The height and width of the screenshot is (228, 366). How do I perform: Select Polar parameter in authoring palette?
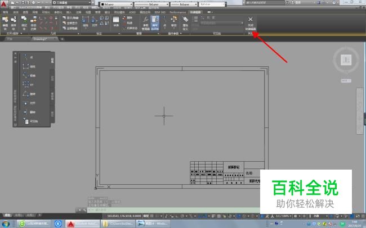pyautogui.click(x=29, y=75)
